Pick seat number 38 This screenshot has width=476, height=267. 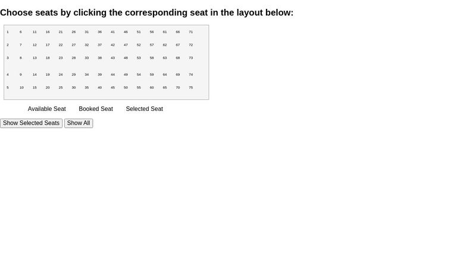100,58
